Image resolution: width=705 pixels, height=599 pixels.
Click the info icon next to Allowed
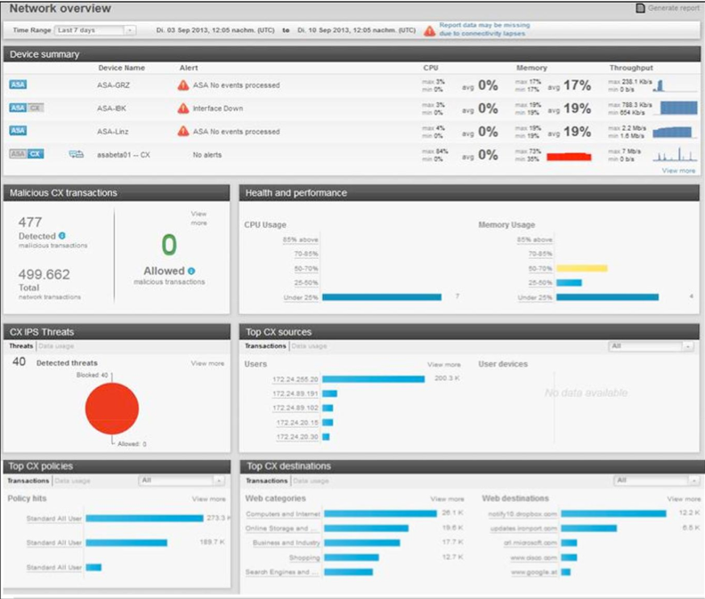pyautogui.click(x=191, y=271)
